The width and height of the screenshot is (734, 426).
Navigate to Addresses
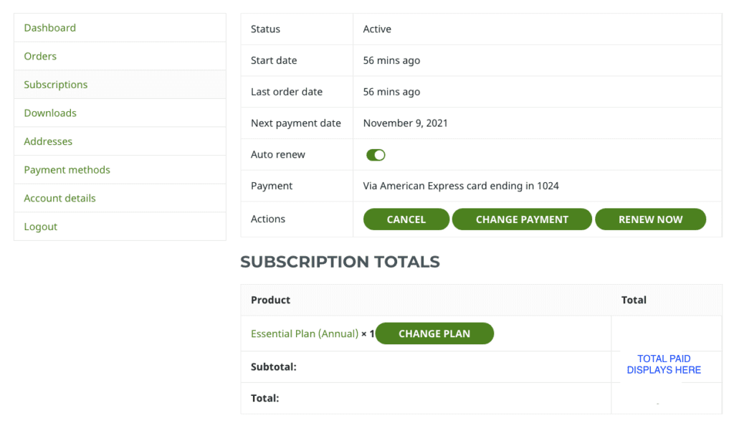click(x=48, y=141)
